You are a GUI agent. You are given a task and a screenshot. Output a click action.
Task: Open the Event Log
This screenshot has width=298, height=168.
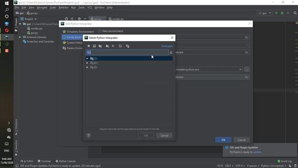pyautogui.click(x=284, y=161)
